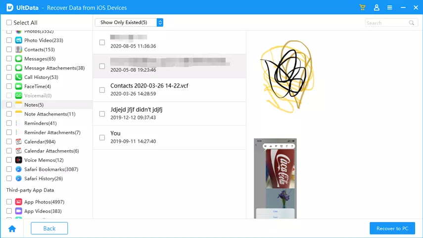The image size is (423, 238).
Task: Click into the Search input field
Action: 386,23
